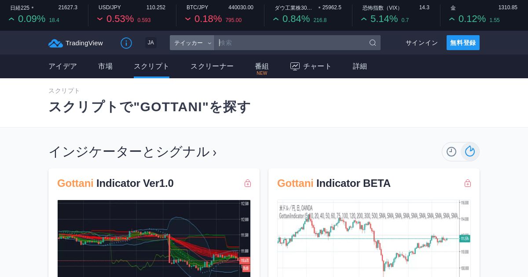Open the info circle icon
Viewport: 528px width, 277px height.
click(x=126, y=43)
